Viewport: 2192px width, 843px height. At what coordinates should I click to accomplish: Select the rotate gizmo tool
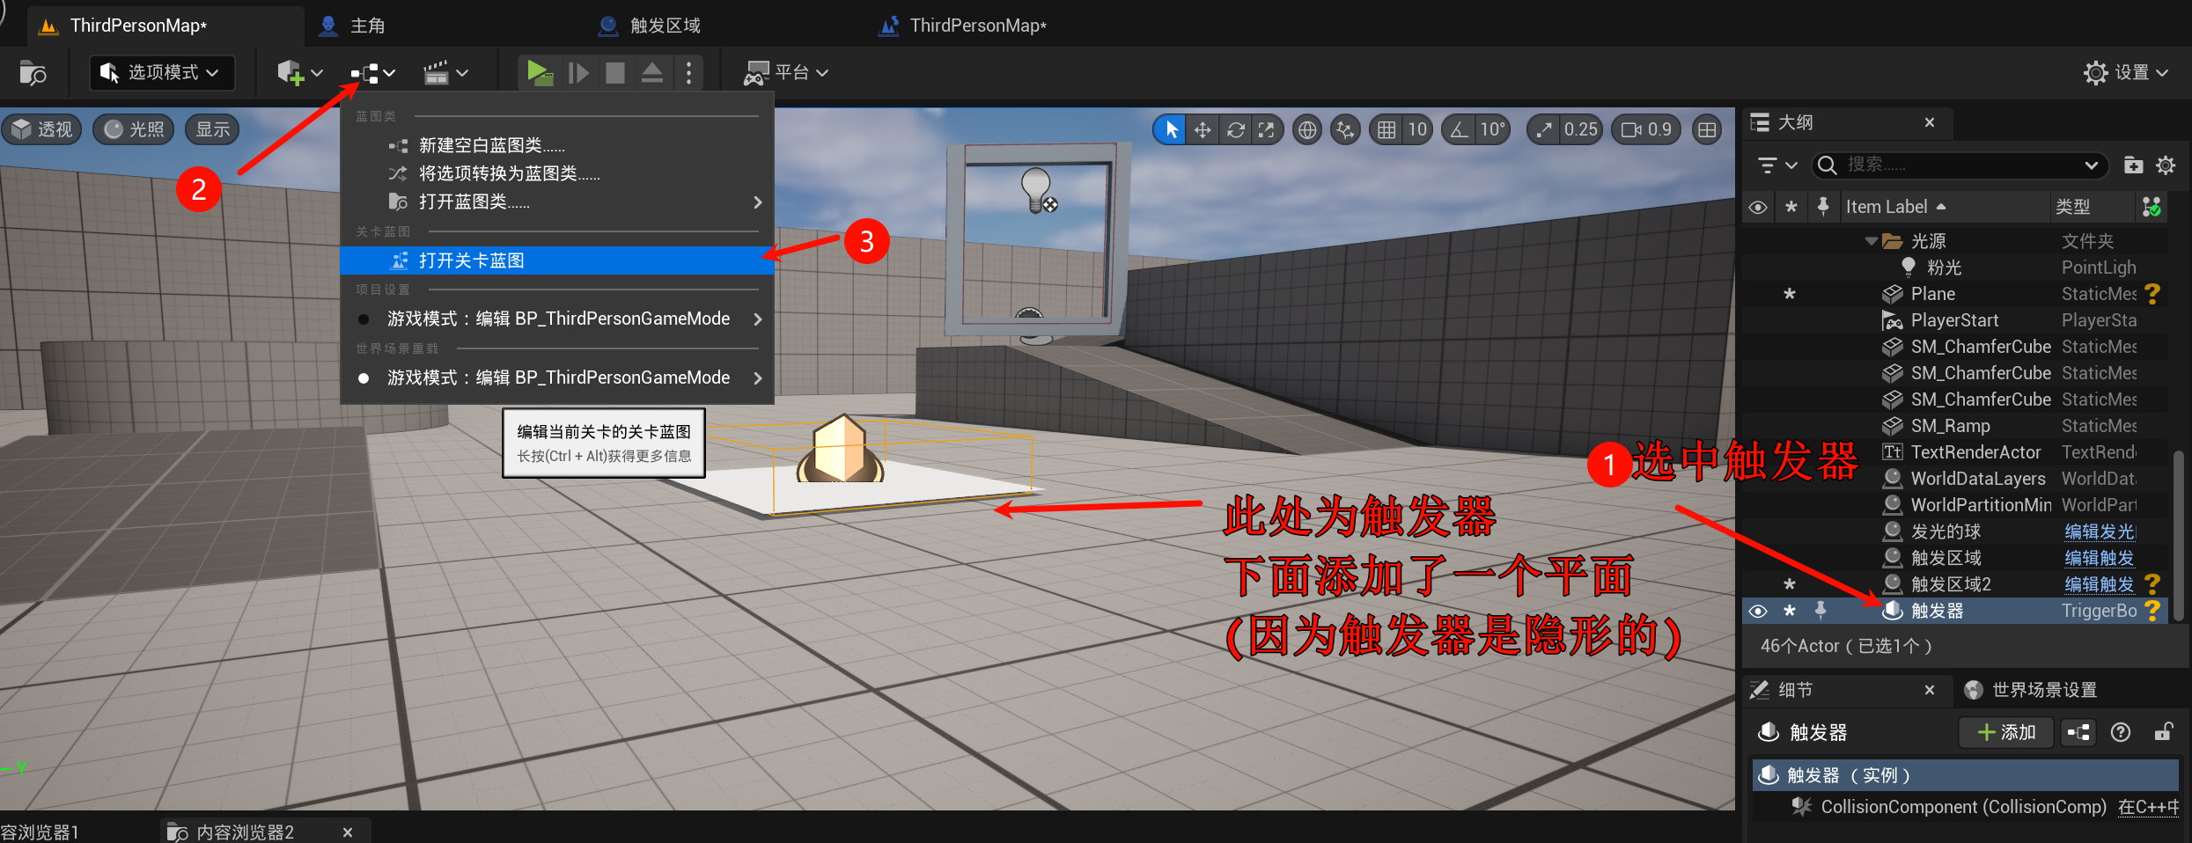pyautogui.click(x=1235, y=130)
